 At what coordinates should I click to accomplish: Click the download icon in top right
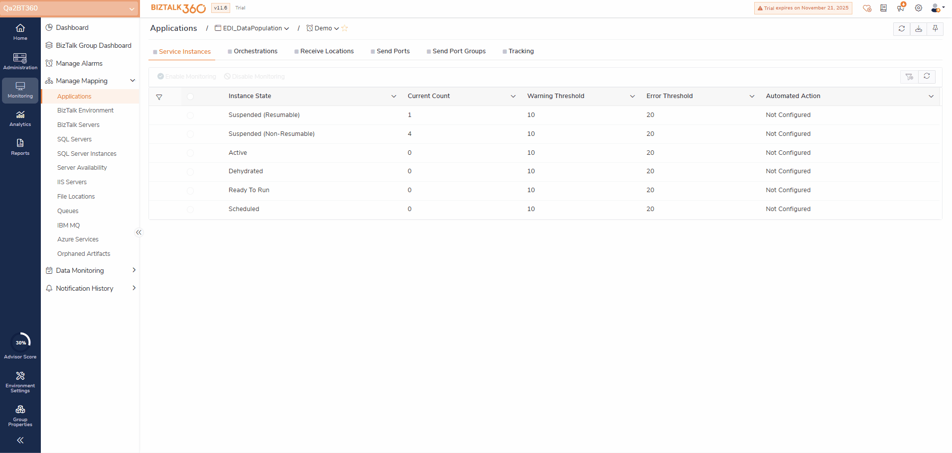tap(918, 29)
